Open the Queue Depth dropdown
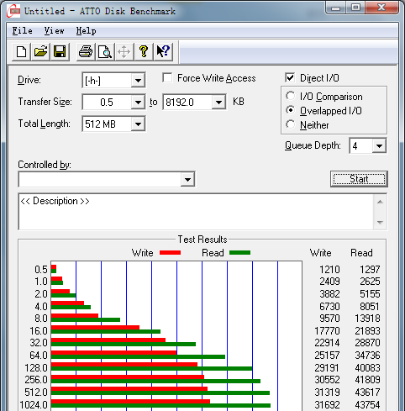This screenshot has width=405, height=411. coord(379,145)
